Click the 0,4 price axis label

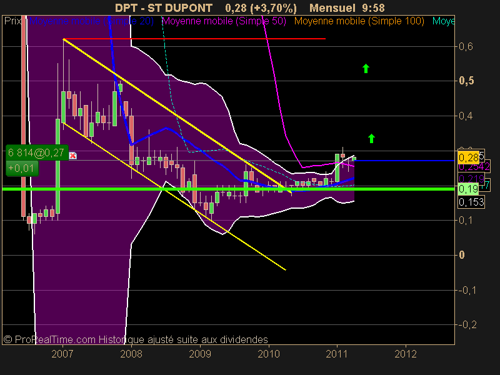[x=466, y=116]
